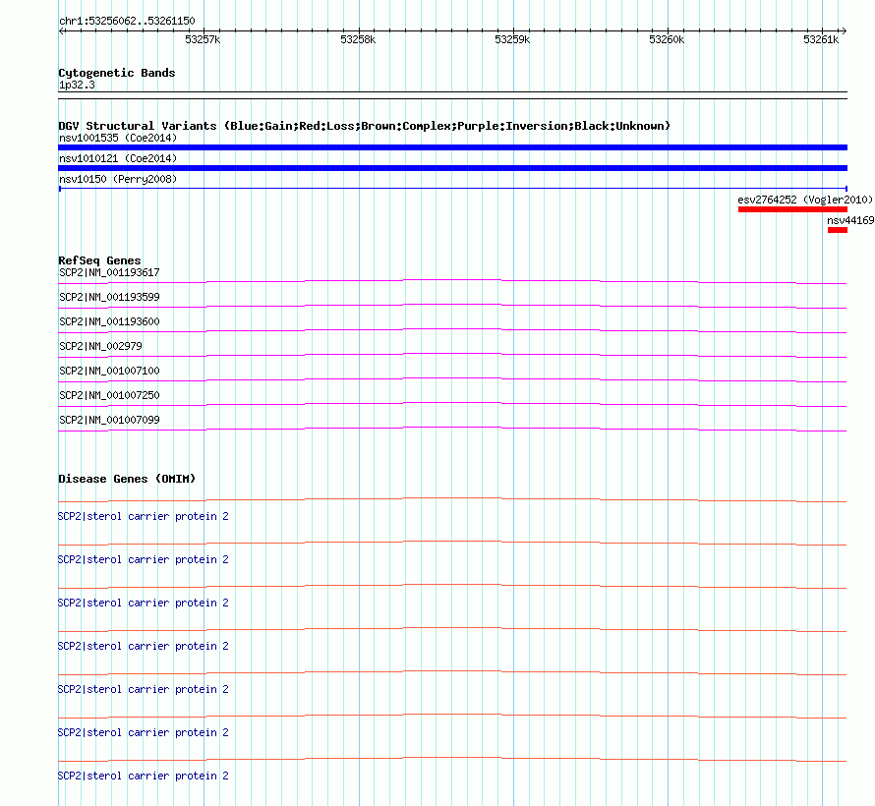The image size is (875, 806).
Task: Click the thin blue line for nsv10150
Action: click(x=452, y=189)
